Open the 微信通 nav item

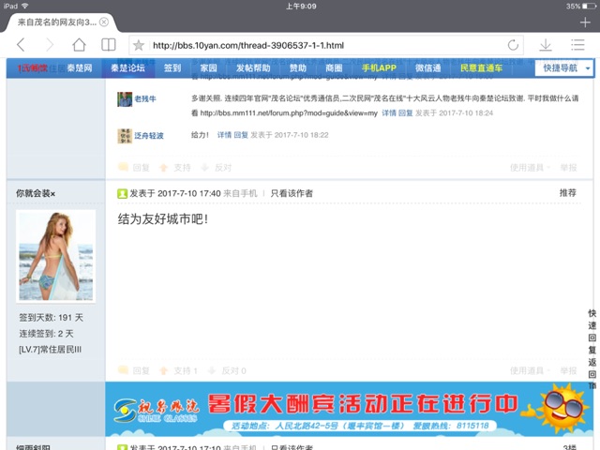point(428,68)
